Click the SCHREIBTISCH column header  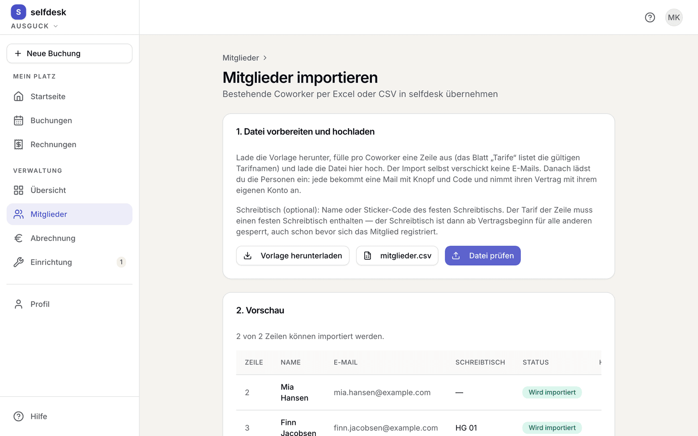pyautogui.click(x=480, y=363)
